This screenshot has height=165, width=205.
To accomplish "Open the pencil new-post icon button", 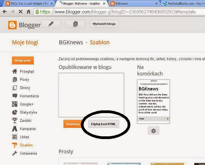I will (51, 24).
